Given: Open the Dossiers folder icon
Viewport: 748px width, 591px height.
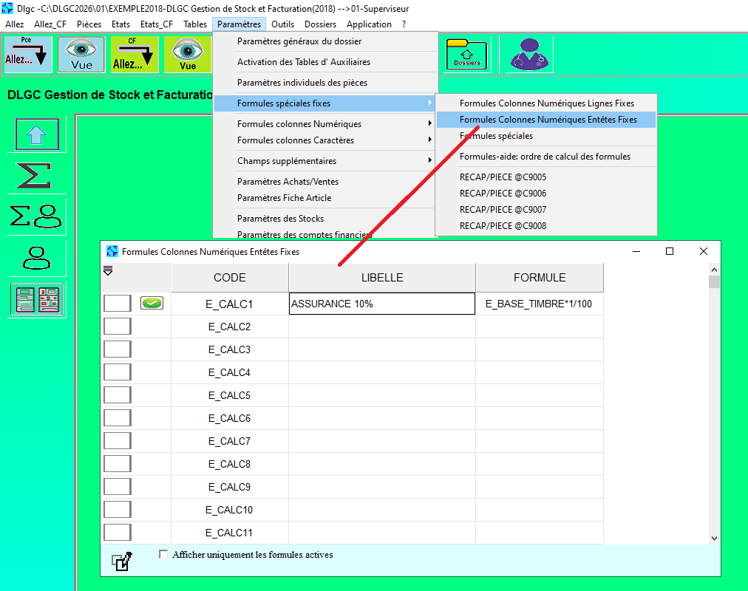Looking at the screenshot, I should (466, 55).
